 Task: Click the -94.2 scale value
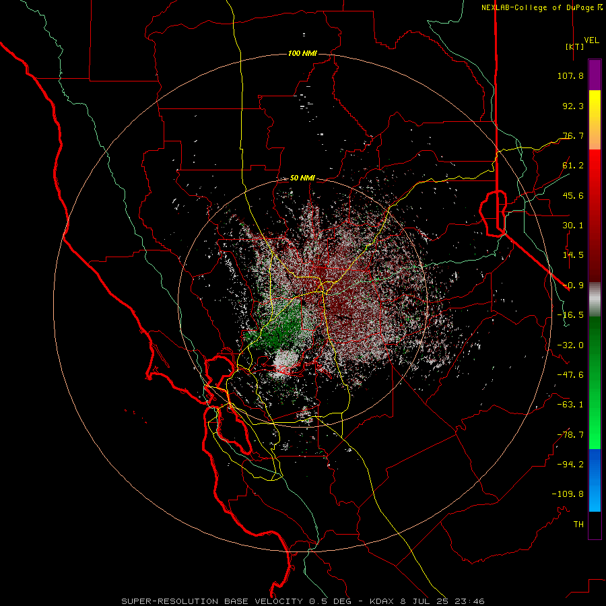pyautogui.click(x=570, y=464)
